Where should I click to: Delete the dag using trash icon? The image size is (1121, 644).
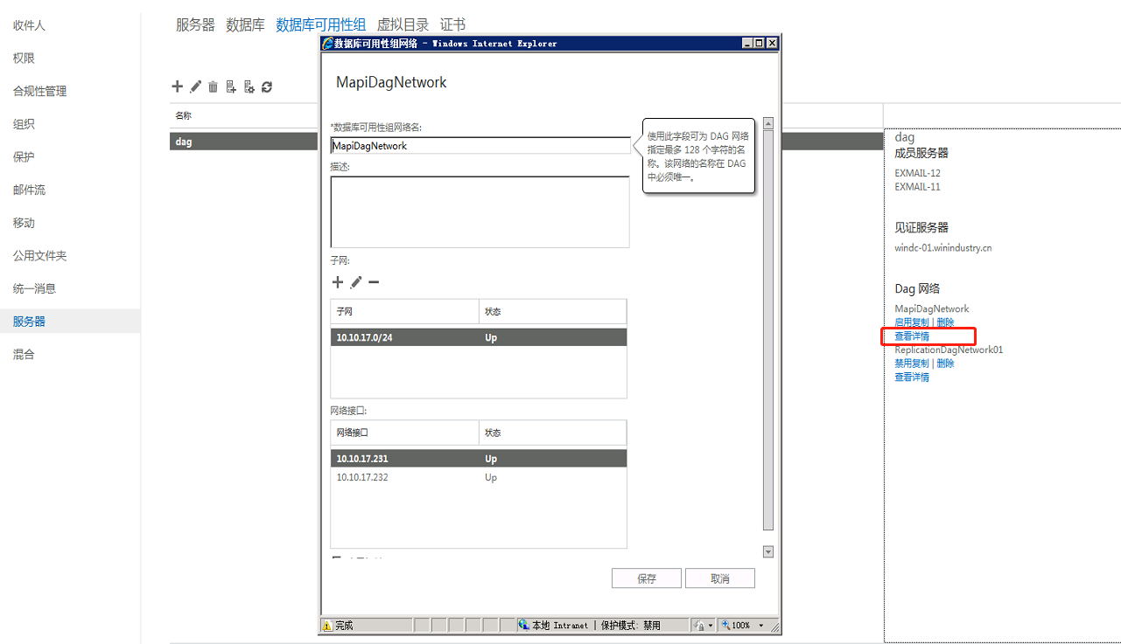click(x=213, y=87)
